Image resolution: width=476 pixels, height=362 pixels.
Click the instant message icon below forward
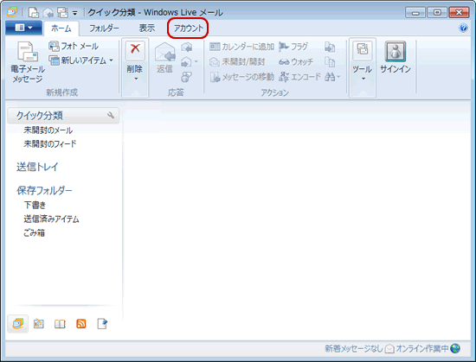coord(186,77)
